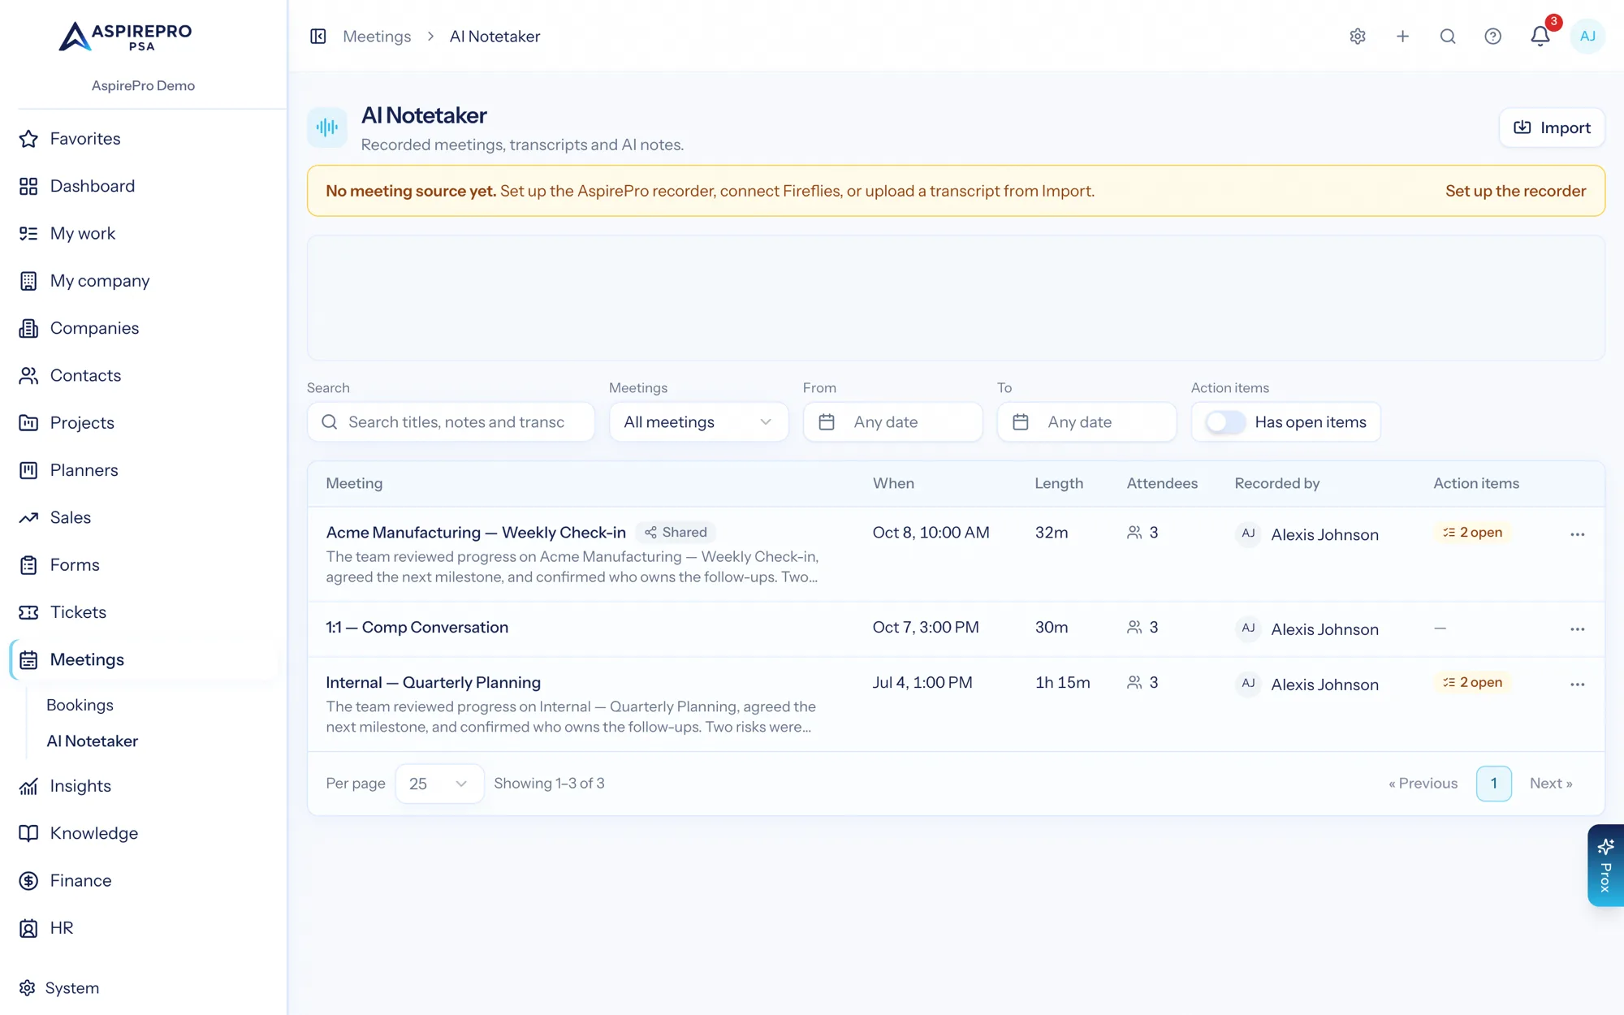Click the Projects folder icon
The height and width of the screenshot is (1015, 1624).
pos(28,423)
